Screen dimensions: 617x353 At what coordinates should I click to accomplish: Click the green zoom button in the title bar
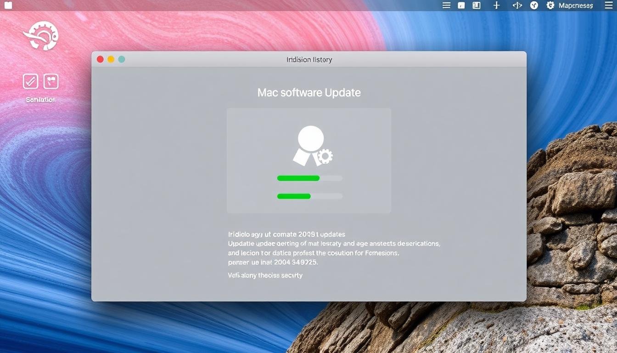[122, 59]
